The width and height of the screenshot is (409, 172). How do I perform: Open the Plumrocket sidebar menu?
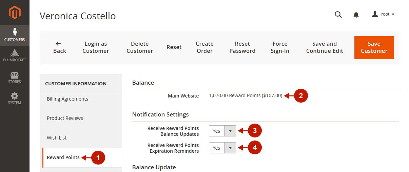tap(15, 56)
